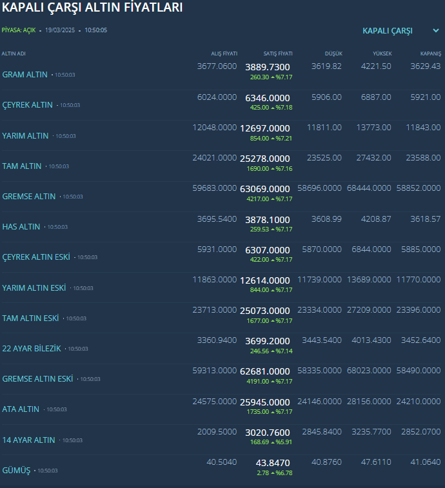Image resolution: width=445 pixels, height=488 pixels.
Task: Open the TAM ALTIN ESKİ link
Action: [30, 318]
